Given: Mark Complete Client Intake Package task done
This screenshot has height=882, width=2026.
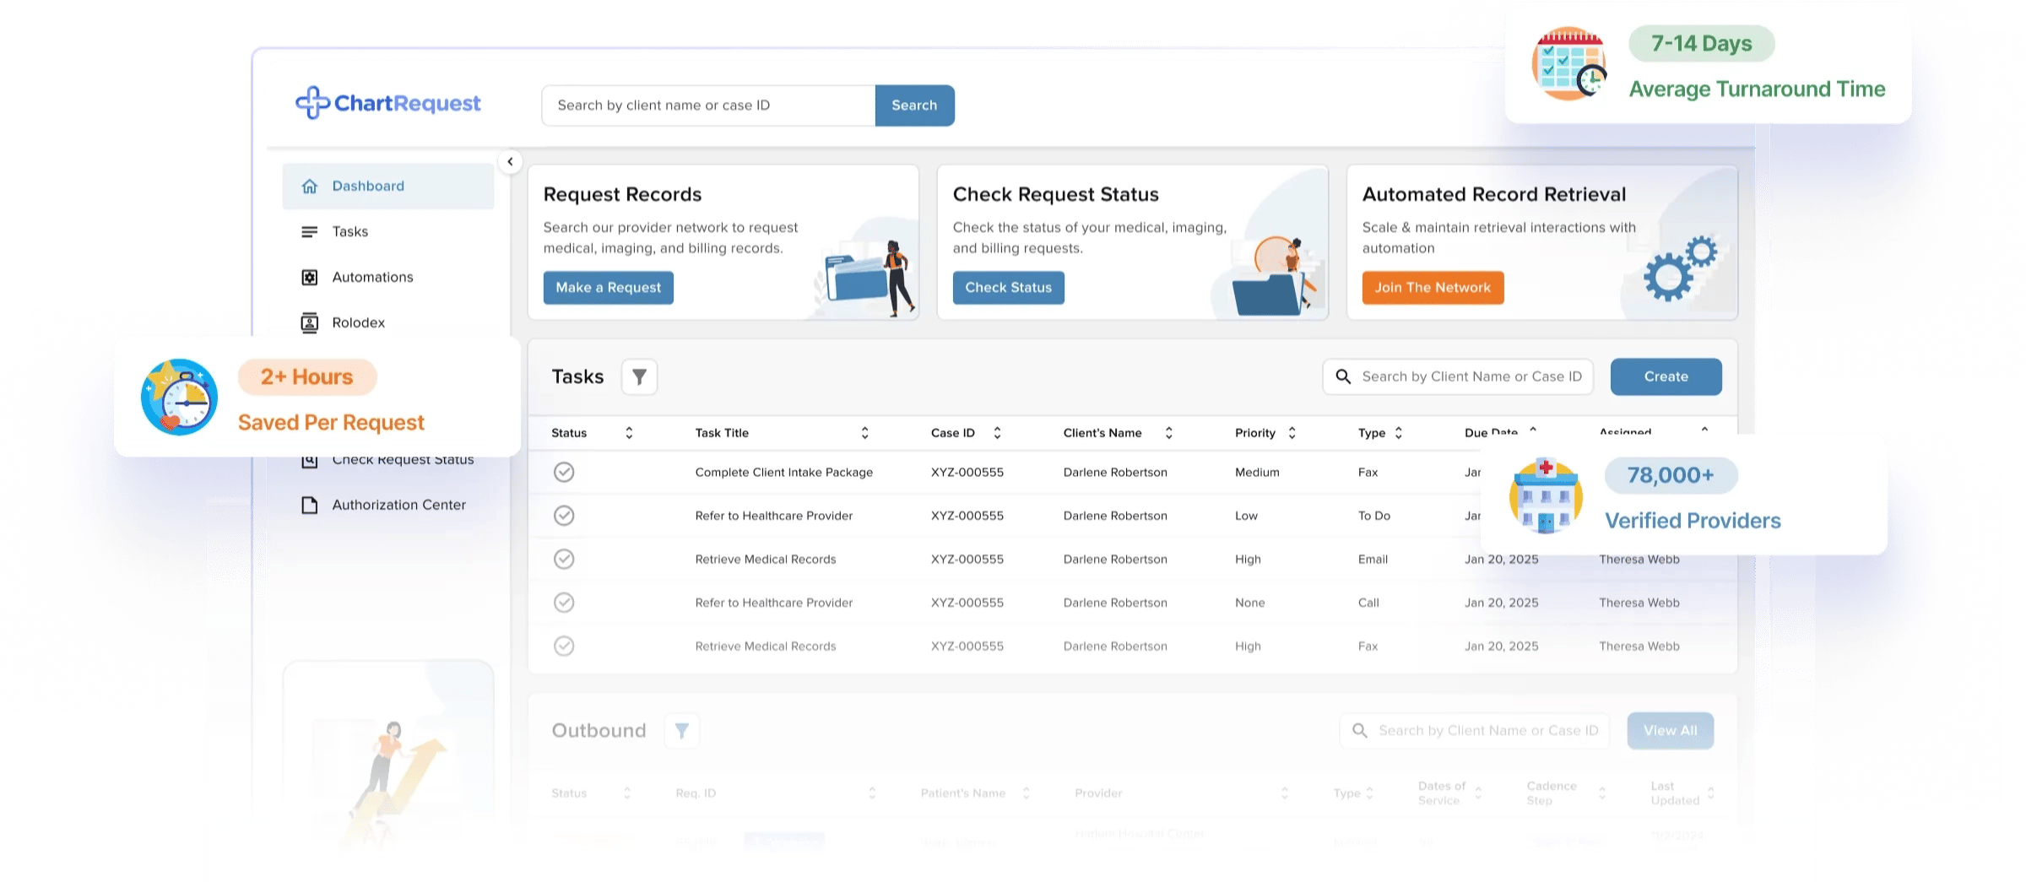Looking at the screenshot, I should point(564,472).
